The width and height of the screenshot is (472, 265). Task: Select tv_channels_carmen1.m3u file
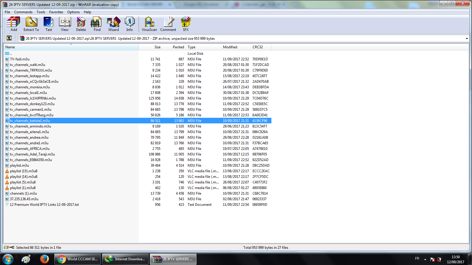click(x=31, y=110)
